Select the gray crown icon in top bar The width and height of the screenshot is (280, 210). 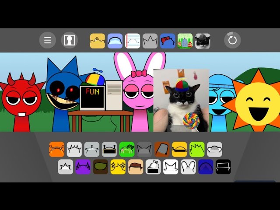tap(150, 41)
